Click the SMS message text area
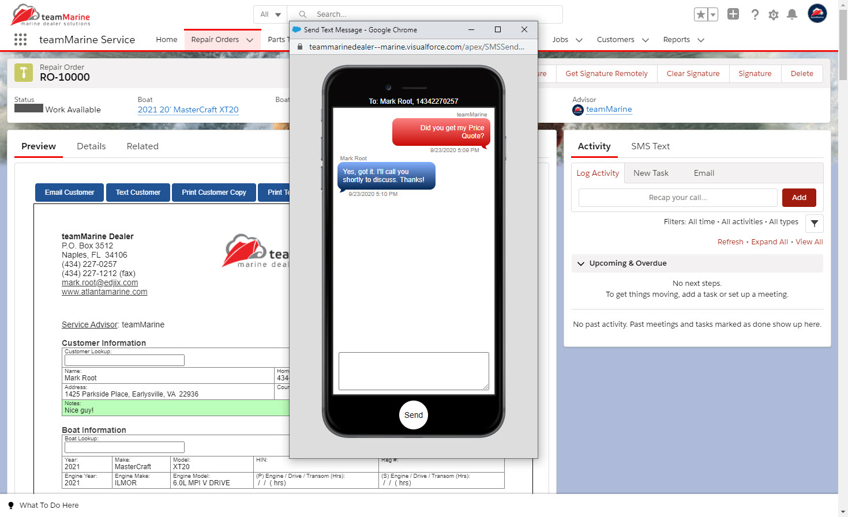The image size is (848, 517). point(413,371)
